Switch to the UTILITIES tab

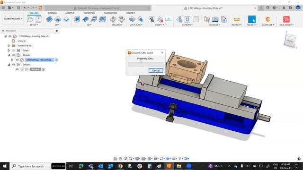click(131, 13)
